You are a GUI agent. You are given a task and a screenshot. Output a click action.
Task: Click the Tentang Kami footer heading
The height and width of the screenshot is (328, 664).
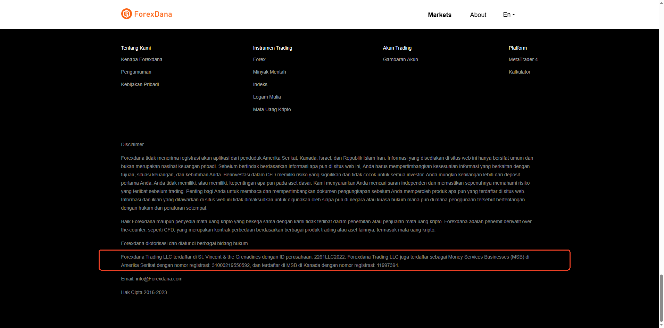136,48
